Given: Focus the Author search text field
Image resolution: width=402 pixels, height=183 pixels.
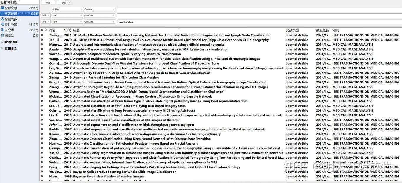Looking at the screenshot, I should (x=259, y=9).
